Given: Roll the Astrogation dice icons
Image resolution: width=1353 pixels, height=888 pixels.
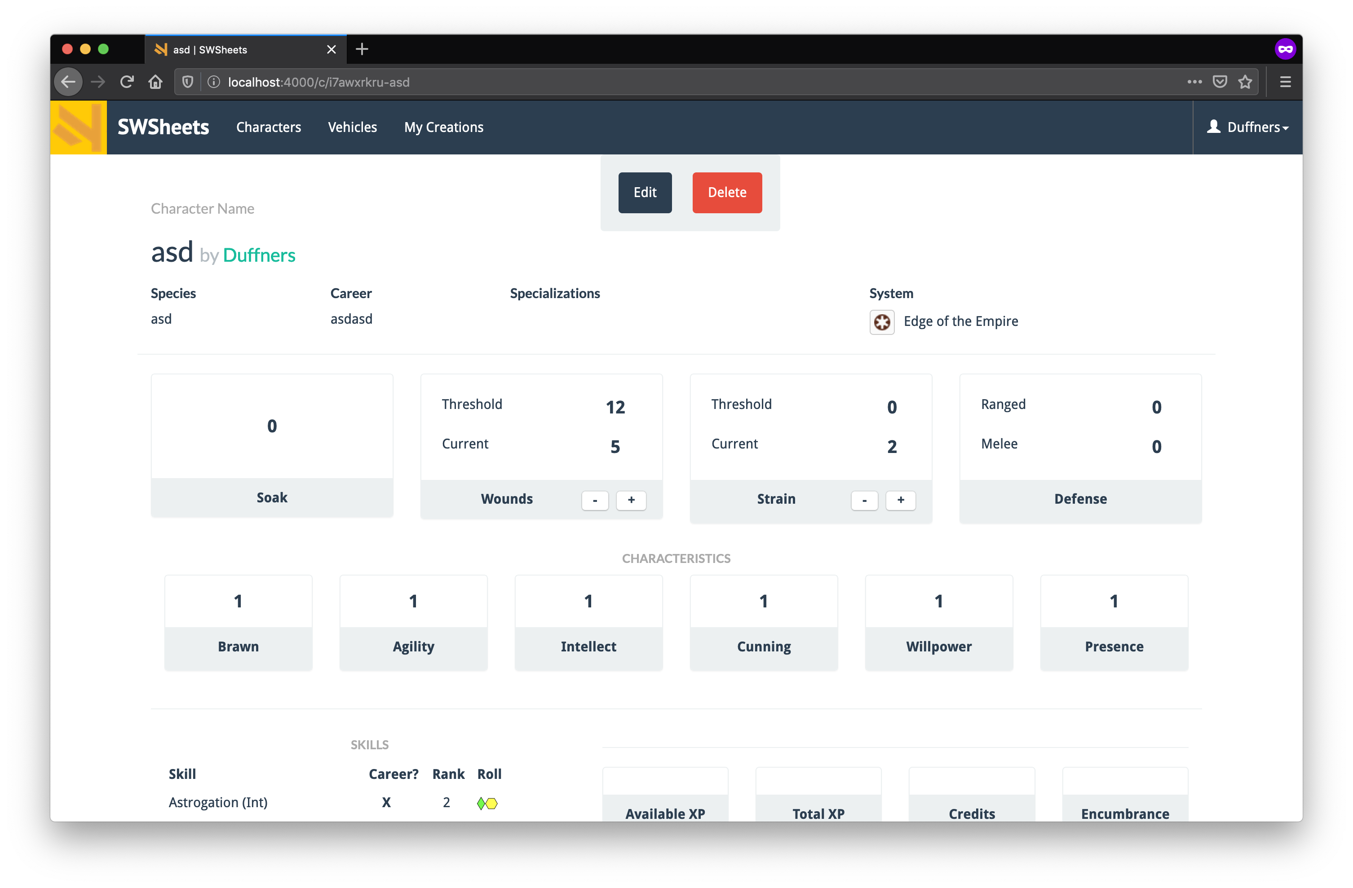Looking at the screenshot, I should tap(486, 803).
